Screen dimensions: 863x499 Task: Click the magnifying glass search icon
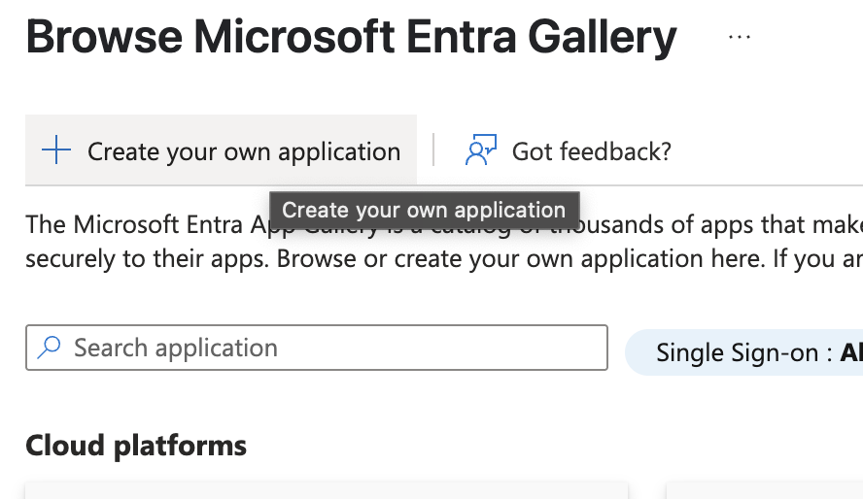(x=49, y=348)
